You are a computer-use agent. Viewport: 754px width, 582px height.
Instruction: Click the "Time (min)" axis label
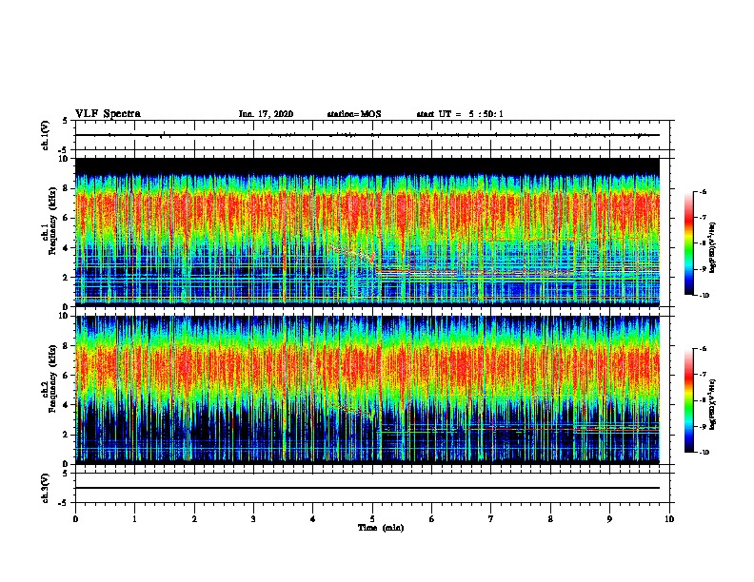tap(381, 528)
